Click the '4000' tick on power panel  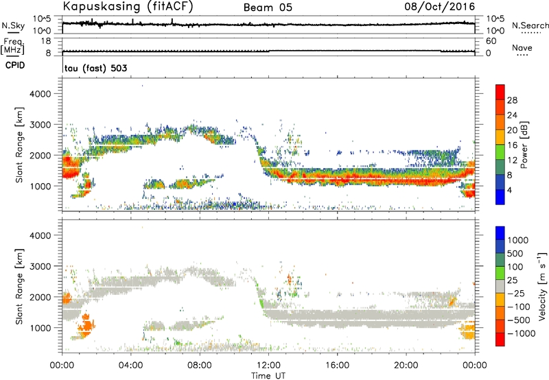[40, 94]
